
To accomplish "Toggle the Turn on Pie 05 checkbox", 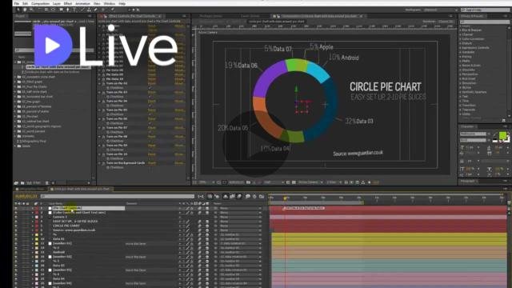I will tap(150, 114).
